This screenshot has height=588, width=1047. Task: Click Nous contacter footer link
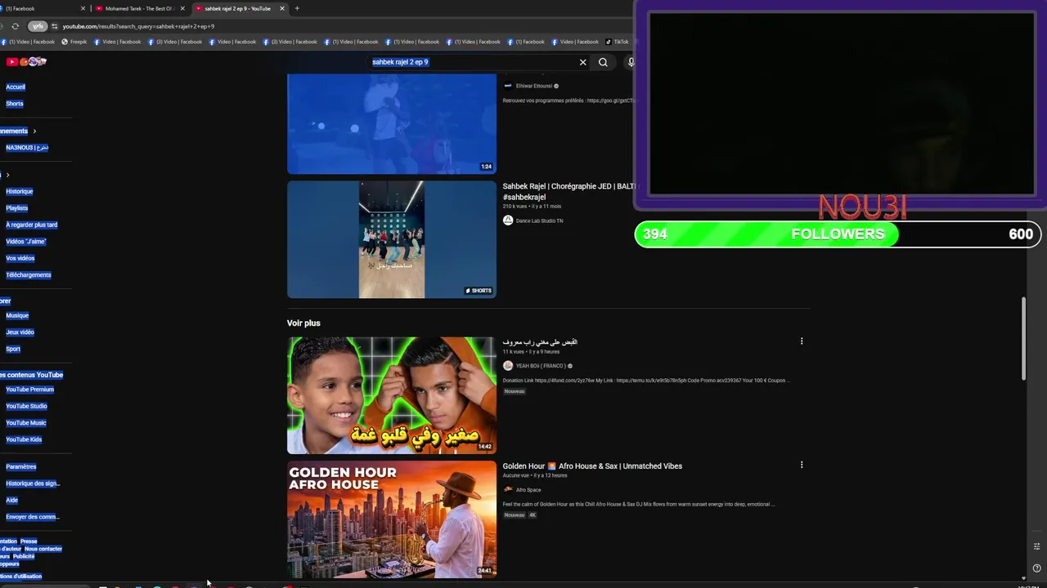coord(43,549)
